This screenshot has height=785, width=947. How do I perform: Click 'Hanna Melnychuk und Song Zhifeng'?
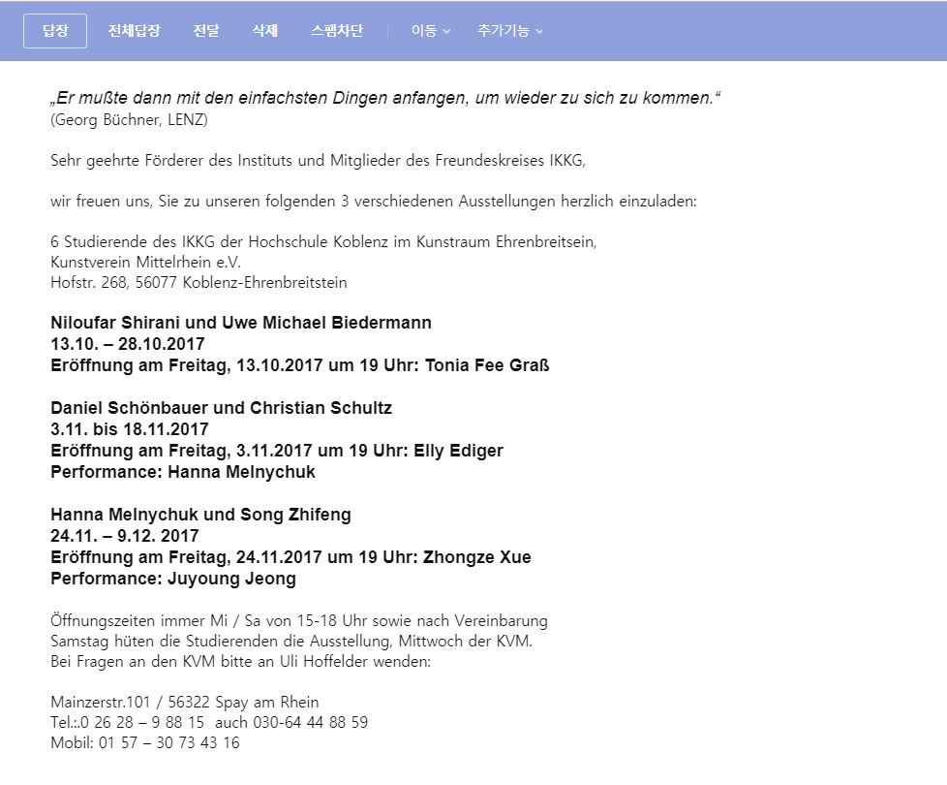click(201, 515)
